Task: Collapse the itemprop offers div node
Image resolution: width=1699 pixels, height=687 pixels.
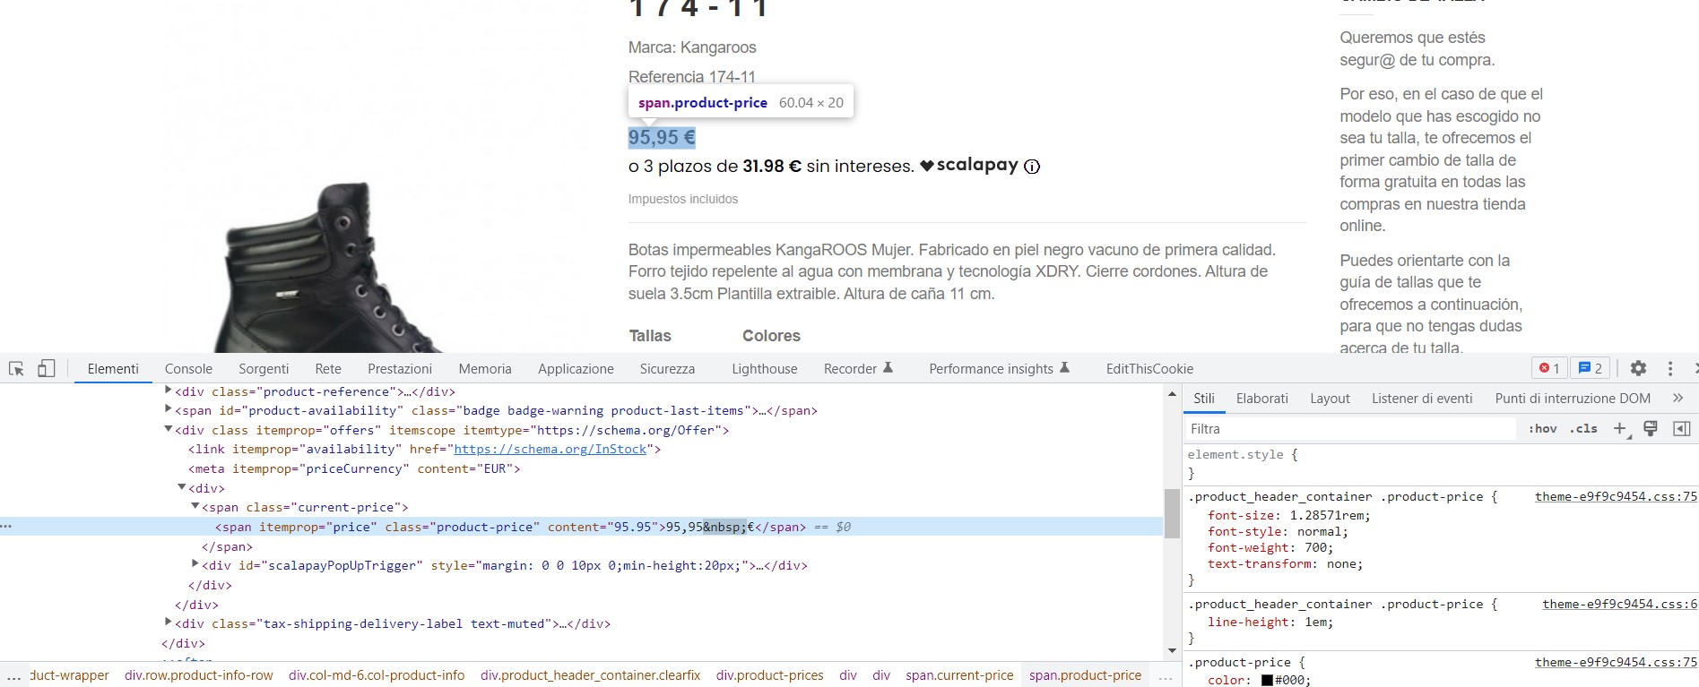Action: pyautogui.click(x=168, y=429)
